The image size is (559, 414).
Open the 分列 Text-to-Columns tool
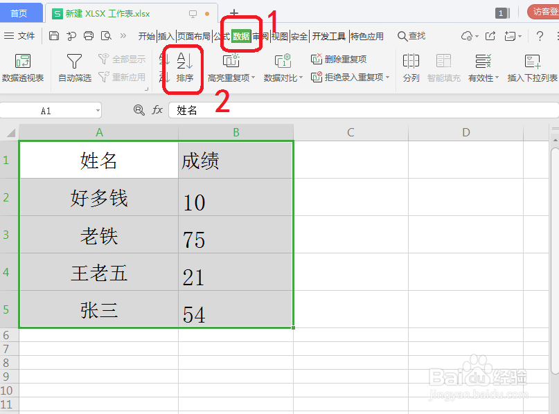[x=411, y=68]
